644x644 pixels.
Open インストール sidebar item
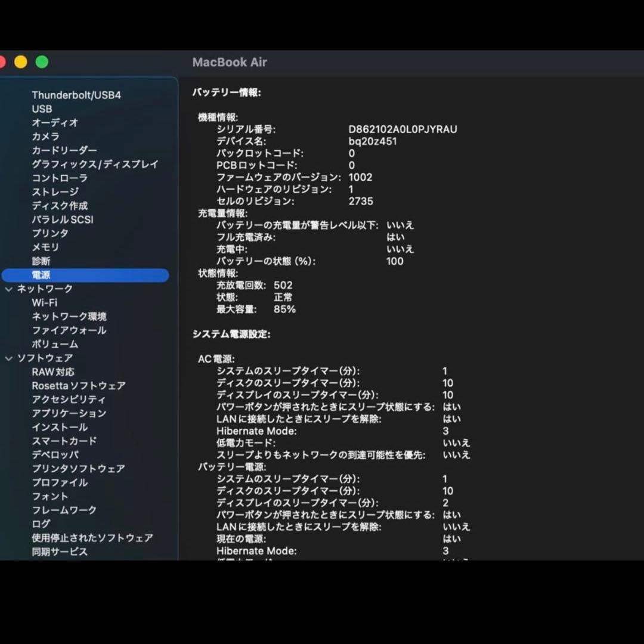point(60,428)
